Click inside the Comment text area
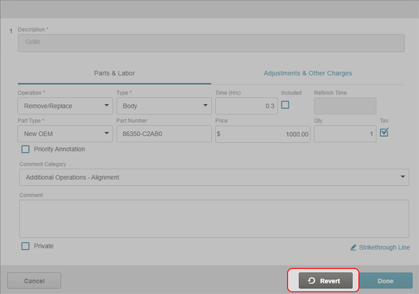Image resolution: width=419 pixels, height=294 pixels. [x=214, y=219]
